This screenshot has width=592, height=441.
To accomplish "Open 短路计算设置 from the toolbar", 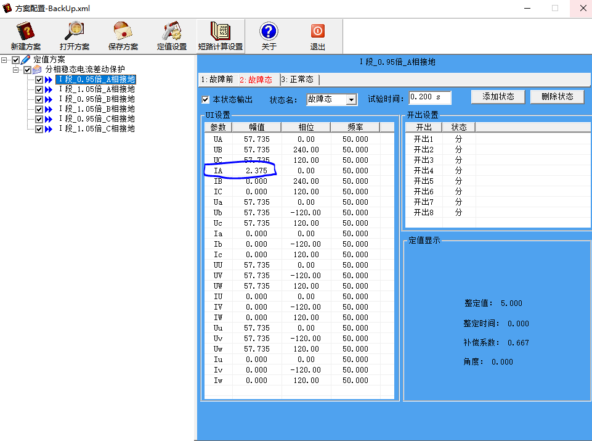I will 220,36.
